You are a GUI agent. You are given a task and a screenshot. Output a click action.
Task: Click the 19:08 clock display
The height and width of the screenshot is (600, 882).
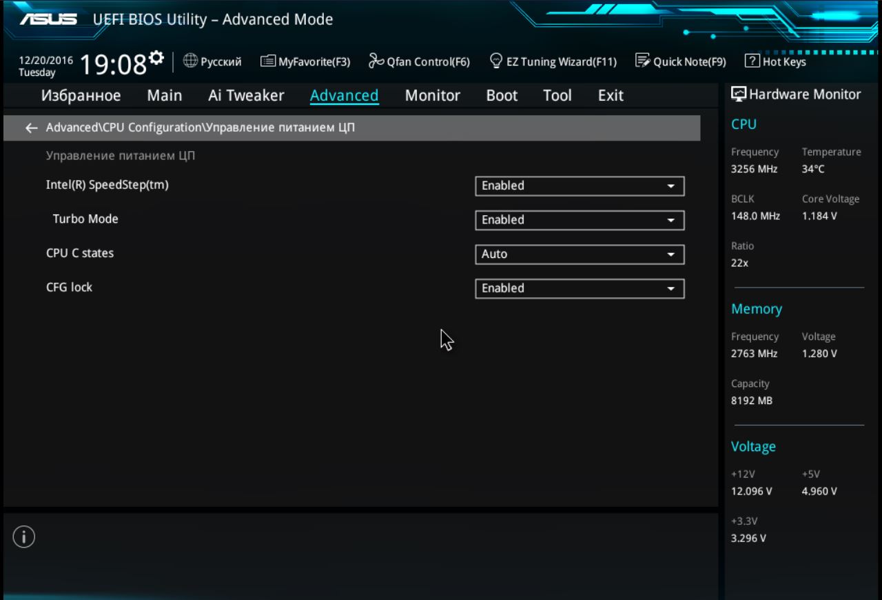tap(114, 65)
